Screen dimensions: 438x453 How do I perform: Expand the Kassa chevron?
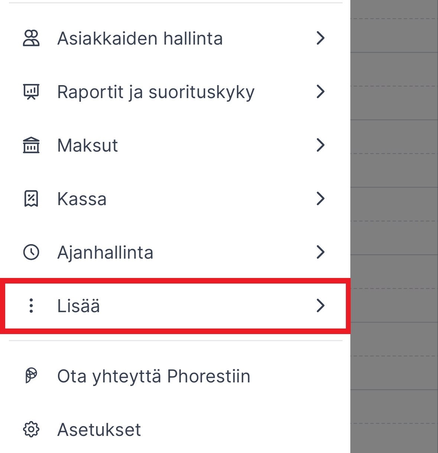tap(321, 199)
